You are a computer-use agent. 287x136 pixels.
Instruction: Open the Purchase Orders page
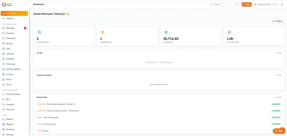point(14,94)
